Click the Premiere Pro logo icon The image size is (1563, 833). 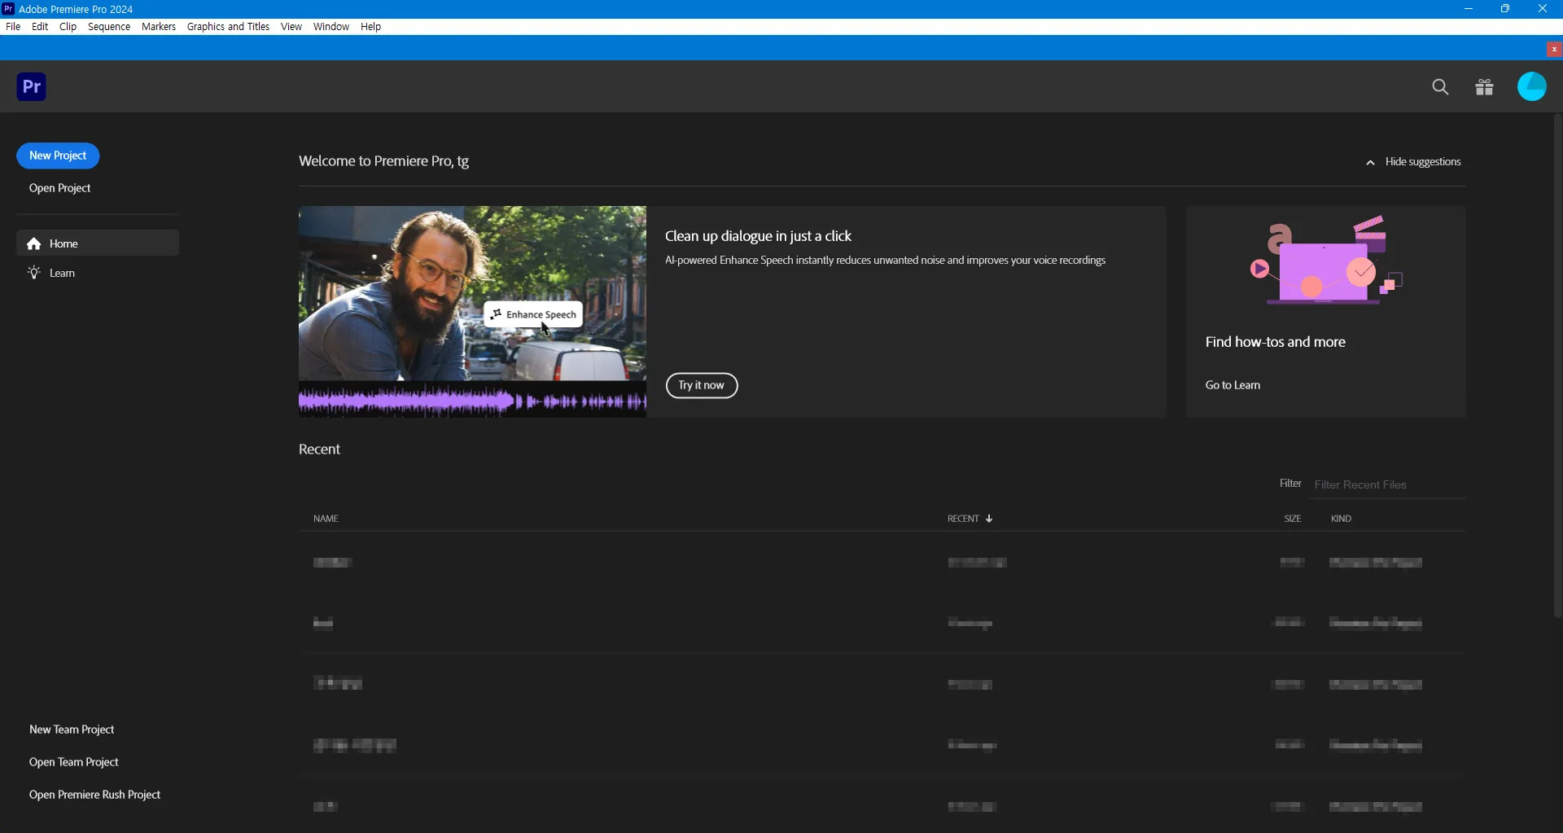point(32,87)
